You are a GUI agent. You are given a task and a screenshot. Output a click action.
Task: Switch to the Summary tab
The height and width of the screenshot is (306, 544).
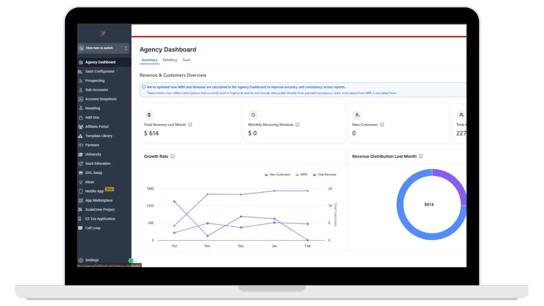pos(149,60)
